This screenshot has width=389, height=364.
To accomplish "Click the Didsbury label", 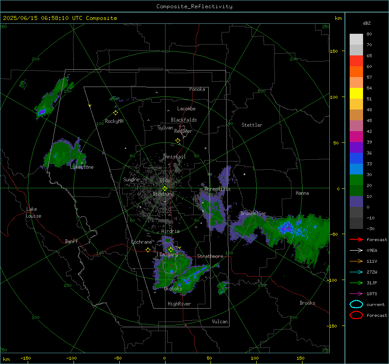I will pos(163,194).
